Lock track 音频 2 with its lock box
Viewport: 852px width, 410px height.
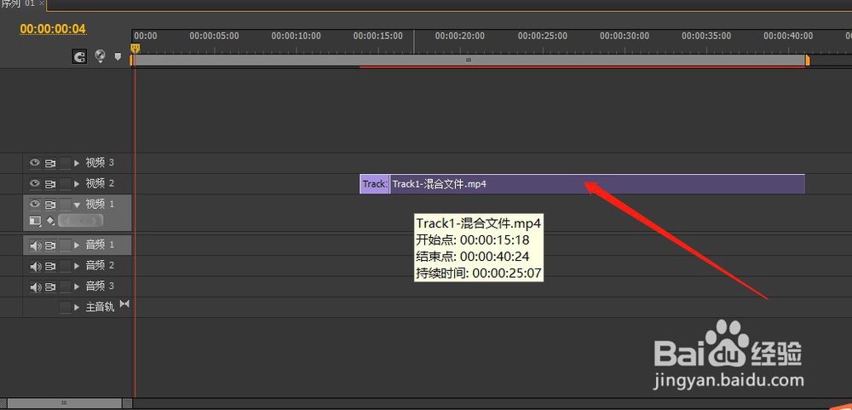pos(66,266)
